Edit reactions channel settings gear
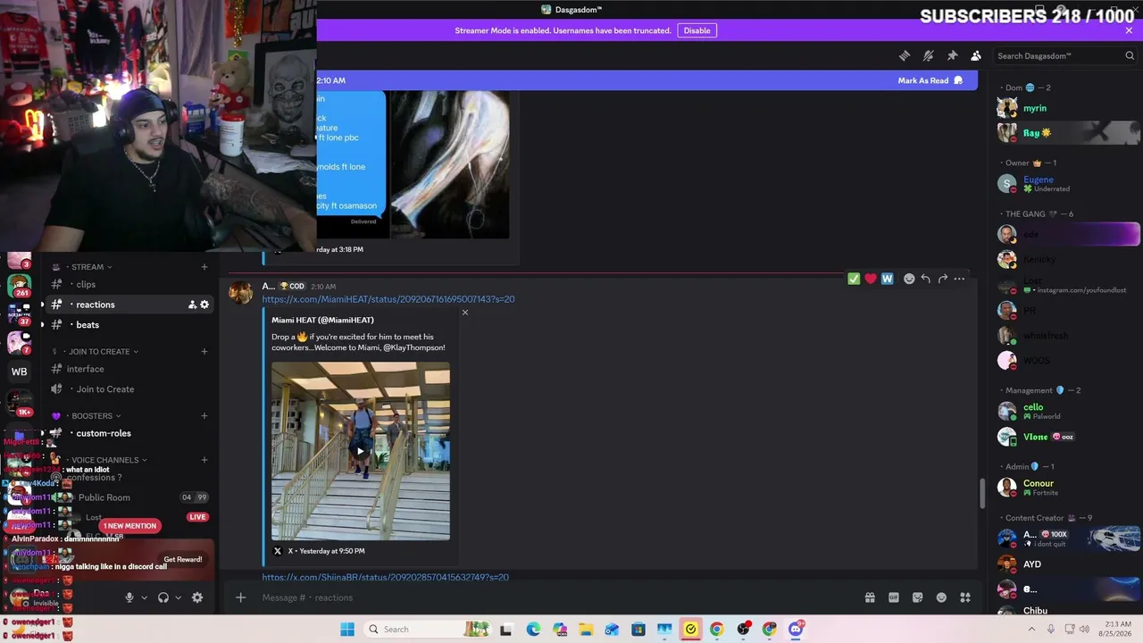Screen dimensions: 1143x643 204,305
